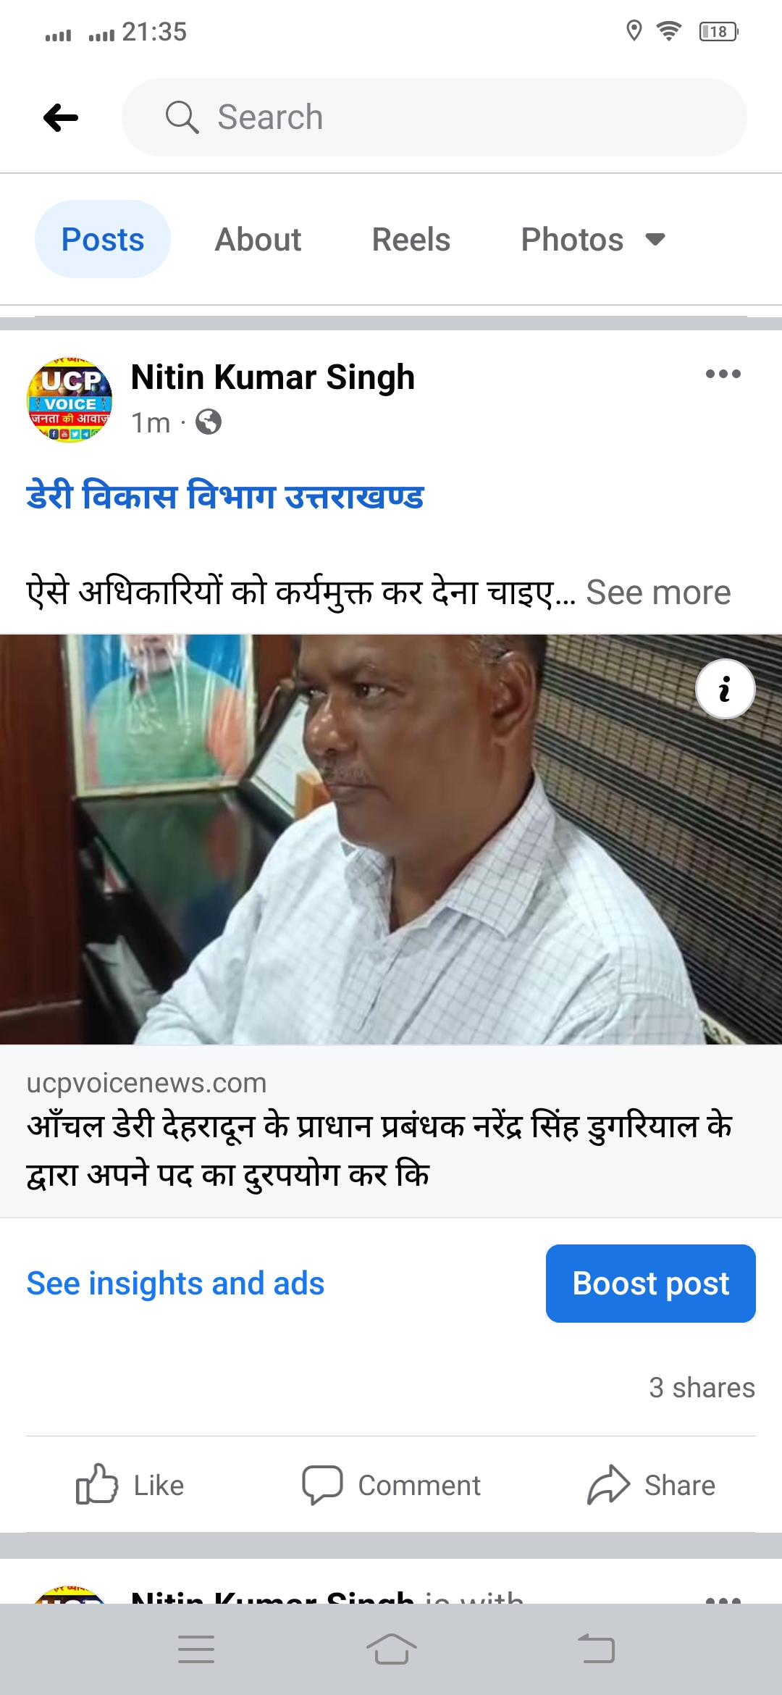Select the Posts tab
The width and height of the screenshot is (782, 1695).
[103, 239]
